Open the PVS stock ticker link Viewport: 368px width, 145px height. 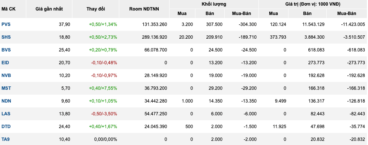point(6,24)
